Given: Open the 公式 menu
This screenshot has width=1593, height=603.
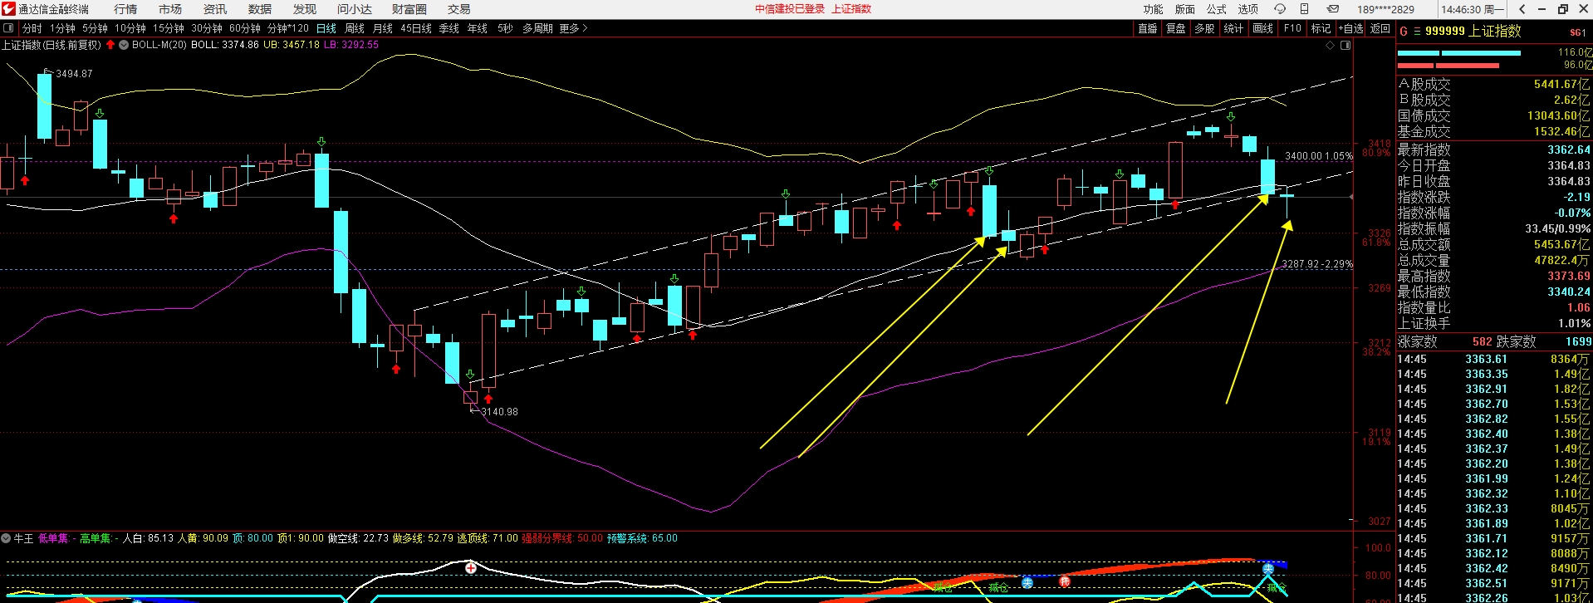Looking at the screenshot, I should [x=1216, y=9].
